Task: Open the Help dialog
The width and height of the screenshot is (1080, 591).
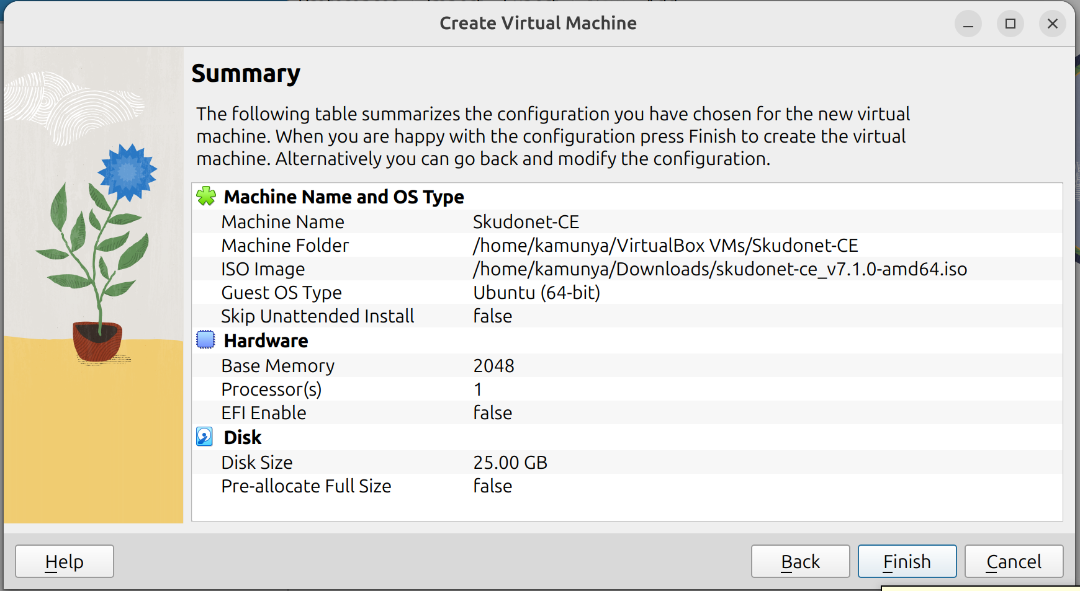Action: pyautogui.click(x=64, y=561)
